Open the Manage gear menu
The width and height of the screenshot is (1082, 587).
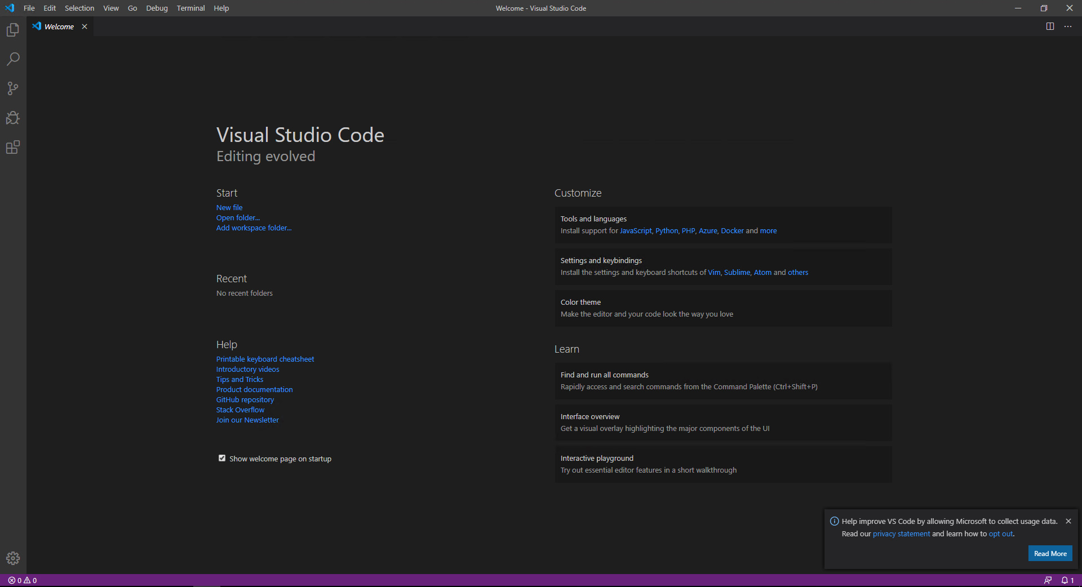point(12,558)
